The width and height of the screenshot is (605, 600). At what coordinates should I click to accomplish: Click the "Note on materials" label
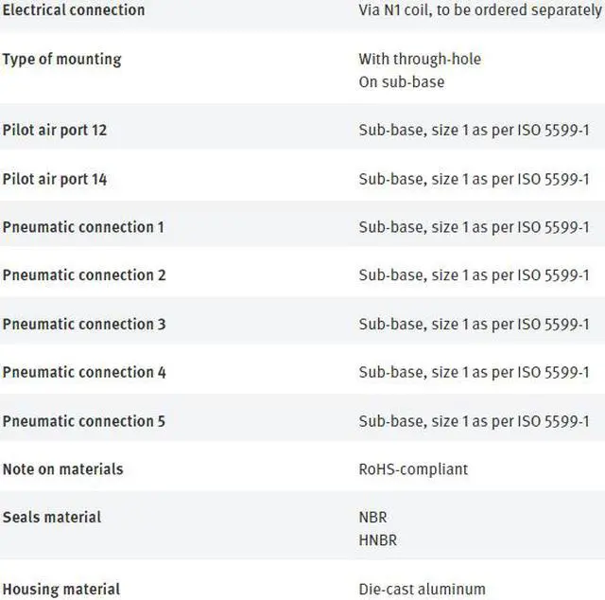63,468
